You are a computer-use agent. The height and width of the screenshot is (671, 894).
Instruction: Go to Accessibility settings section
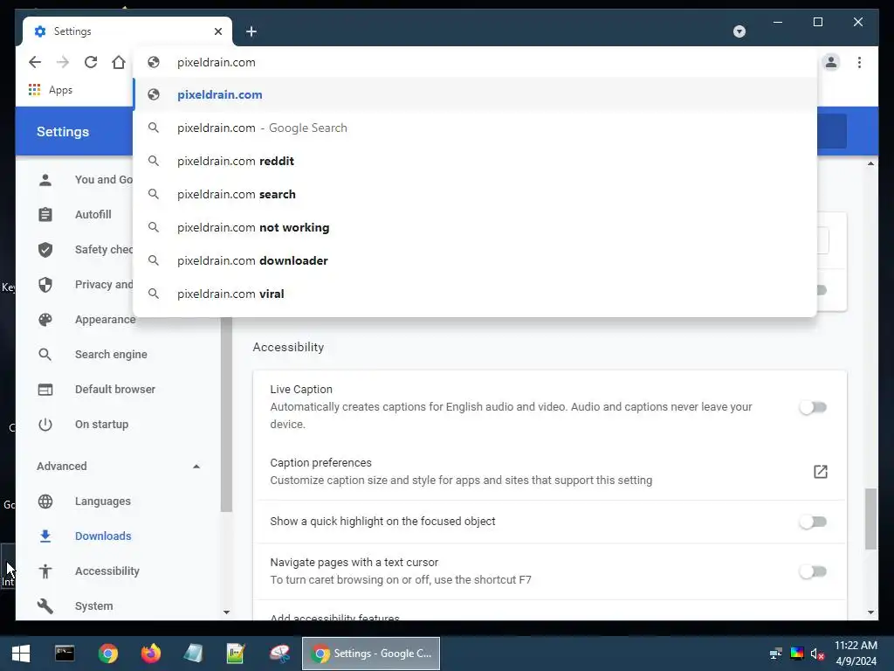tap(107, 571)
